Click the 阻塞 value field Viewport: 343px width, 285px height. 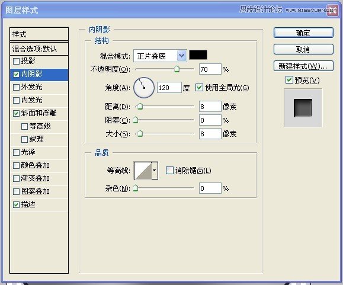click(210, 120)
